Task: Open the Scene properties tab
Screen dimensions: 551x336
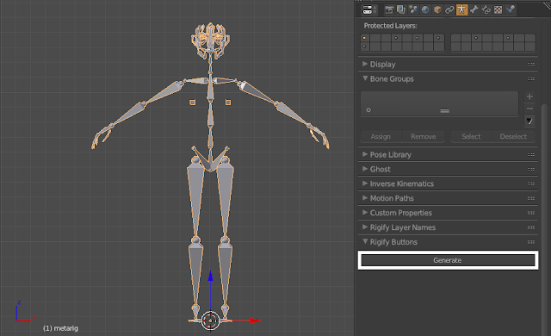Action: (x=413, y=9)
